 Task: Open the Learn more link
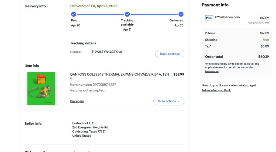pos(212,72)
